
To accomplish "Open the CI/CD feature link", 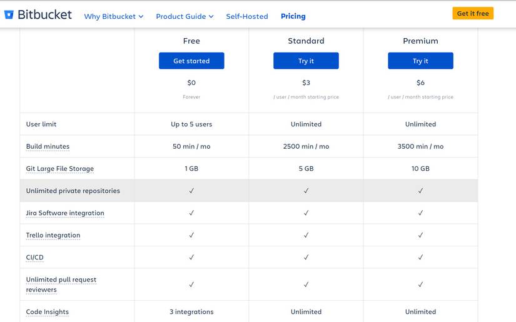I will (x=35, y=258).
